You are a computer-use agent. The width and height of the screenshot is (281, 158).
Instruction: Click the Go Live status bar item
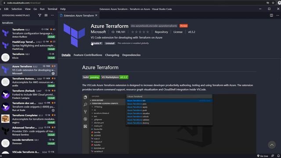pyautogui.click(x=263, y=156)
